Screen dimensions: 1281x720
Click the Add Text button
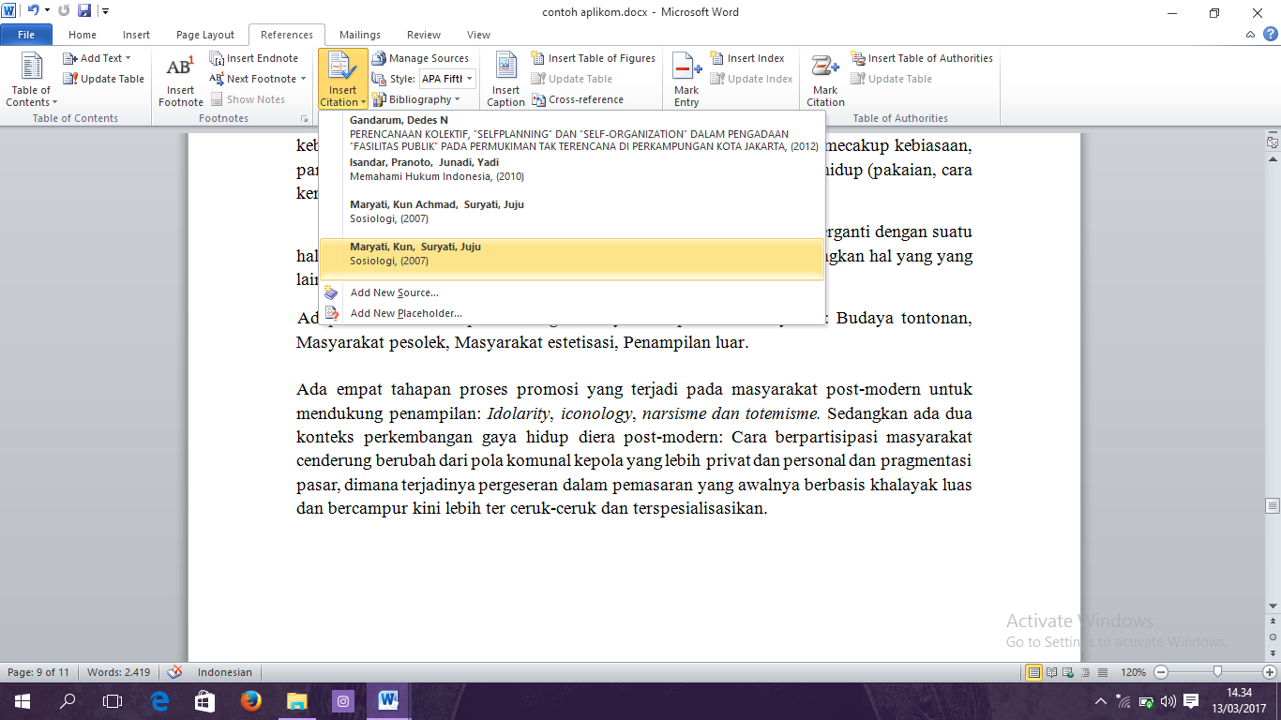pos(98,58)
